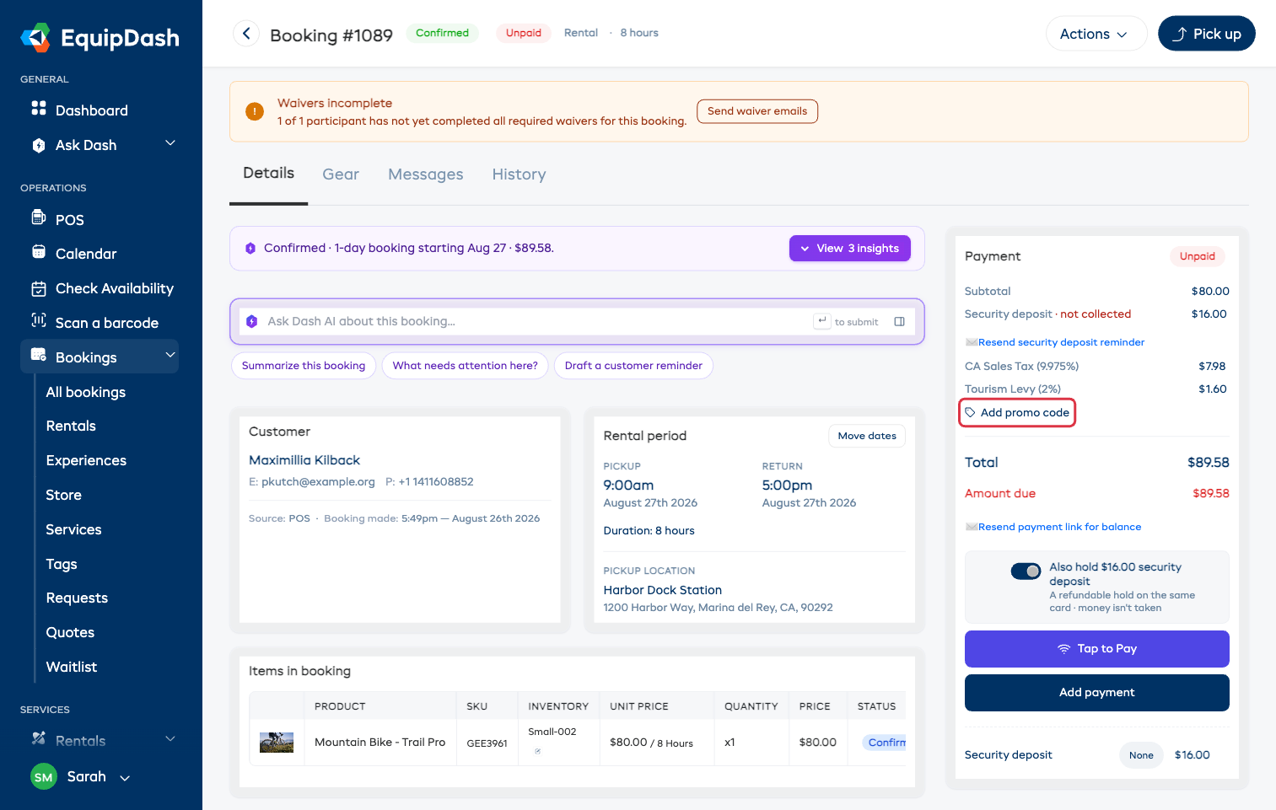Screen dimensions: 1276x810
Task: Click the Calendar icon in sidebar
Action: 39,252
